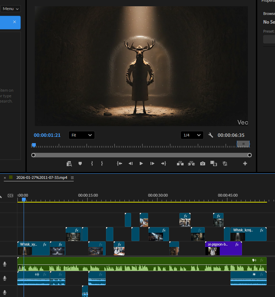Toggle voice-over record on first audio track
The width and height of the screenshot is (275, 297).
click(x=5, y=264)
